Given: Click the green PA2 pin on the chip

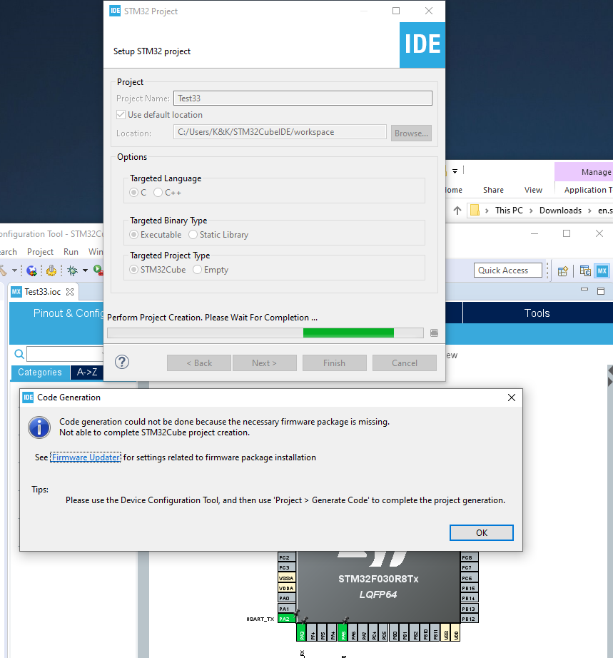Looking at the screenshot, I should coord(287,619).
